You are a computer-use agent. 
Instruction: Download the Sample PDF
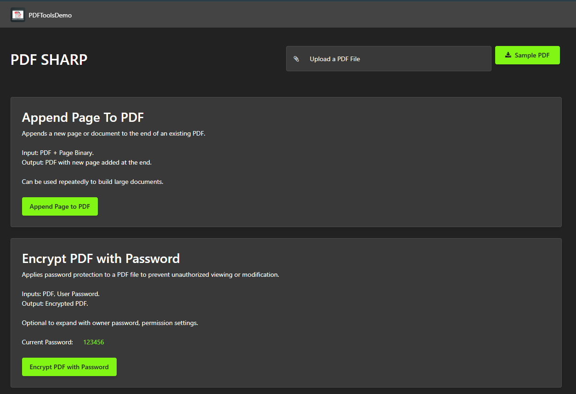[527, 55]
